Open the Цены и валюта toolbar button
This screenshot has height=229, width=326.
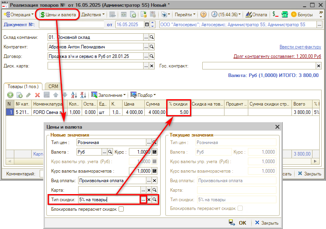[x=58, y=15]
